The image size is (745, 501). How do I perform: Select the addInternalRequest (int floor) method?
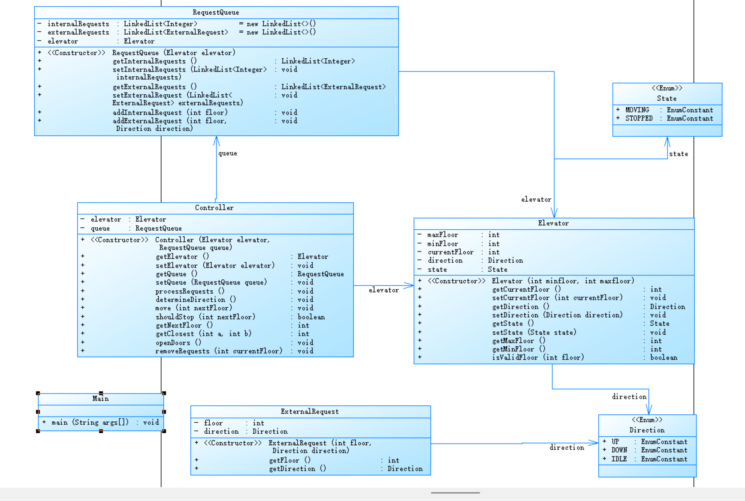click(168, 113)
